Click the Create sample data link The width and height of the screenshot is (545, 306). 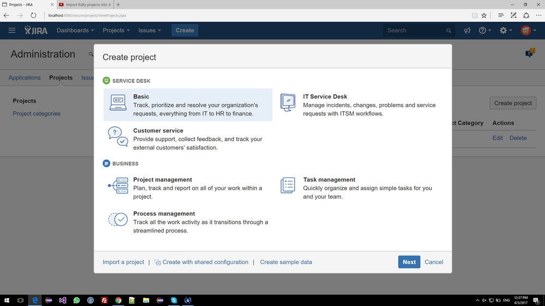pyautogui.click(x=286, y=262)
